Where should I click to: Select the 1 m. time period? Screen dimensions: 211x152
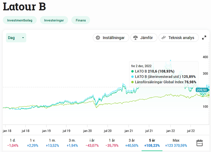52,143
